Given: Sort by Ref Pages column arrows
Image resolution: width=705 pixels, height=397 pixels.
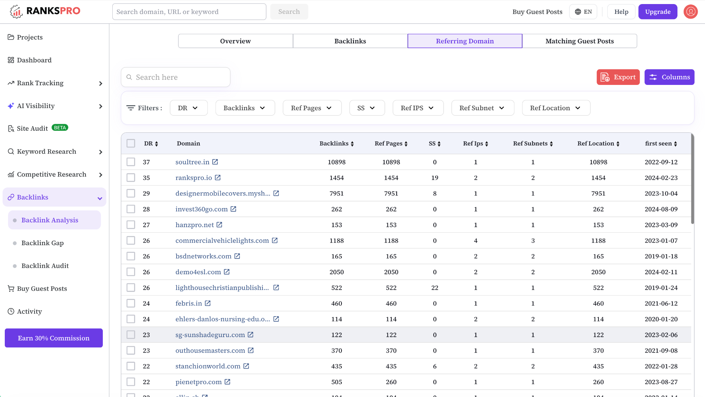Looking at the screenshot, I should 406,144.
